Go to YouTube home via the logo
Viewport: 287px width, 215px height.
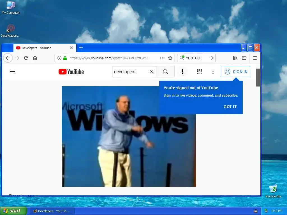tap(71, 72)
